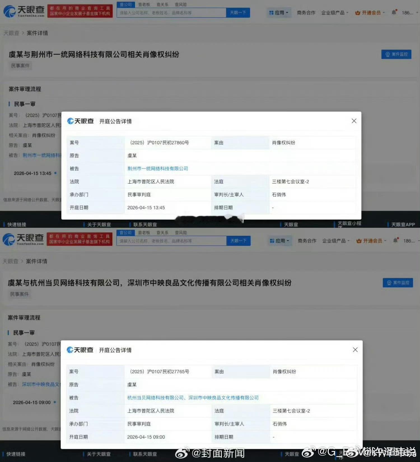Click 天眼查APP footer link below 27860号 dialog
Viewport: 420px width, 462px height.
click(x=403, y=224)
